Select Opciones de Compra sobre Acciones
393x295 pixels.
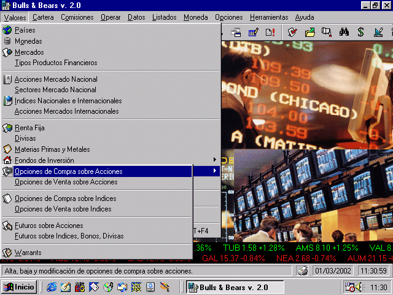click(x=97, y=171)
